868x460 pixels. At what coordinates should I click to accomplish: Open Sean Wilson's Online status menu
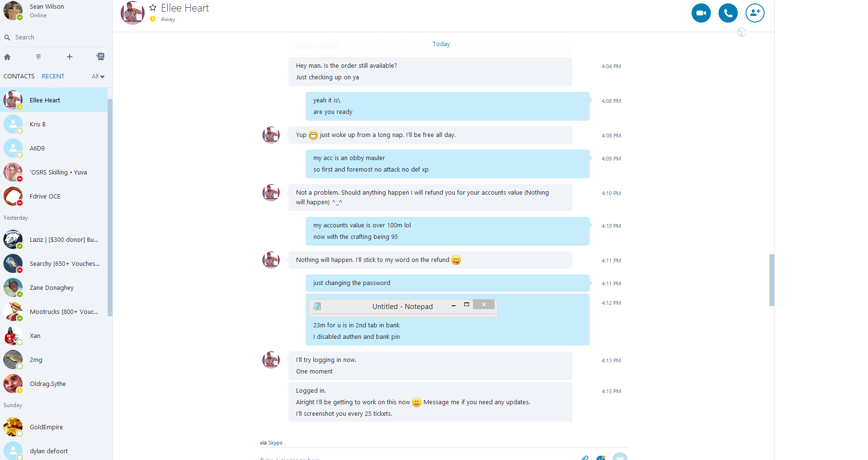point(38,15)
